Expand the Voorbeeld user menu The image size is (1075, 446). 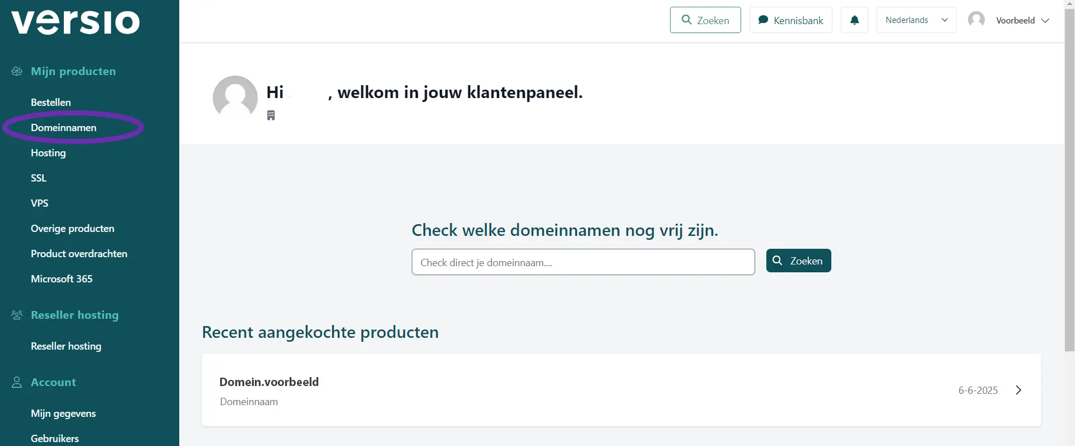(1022, 20)
